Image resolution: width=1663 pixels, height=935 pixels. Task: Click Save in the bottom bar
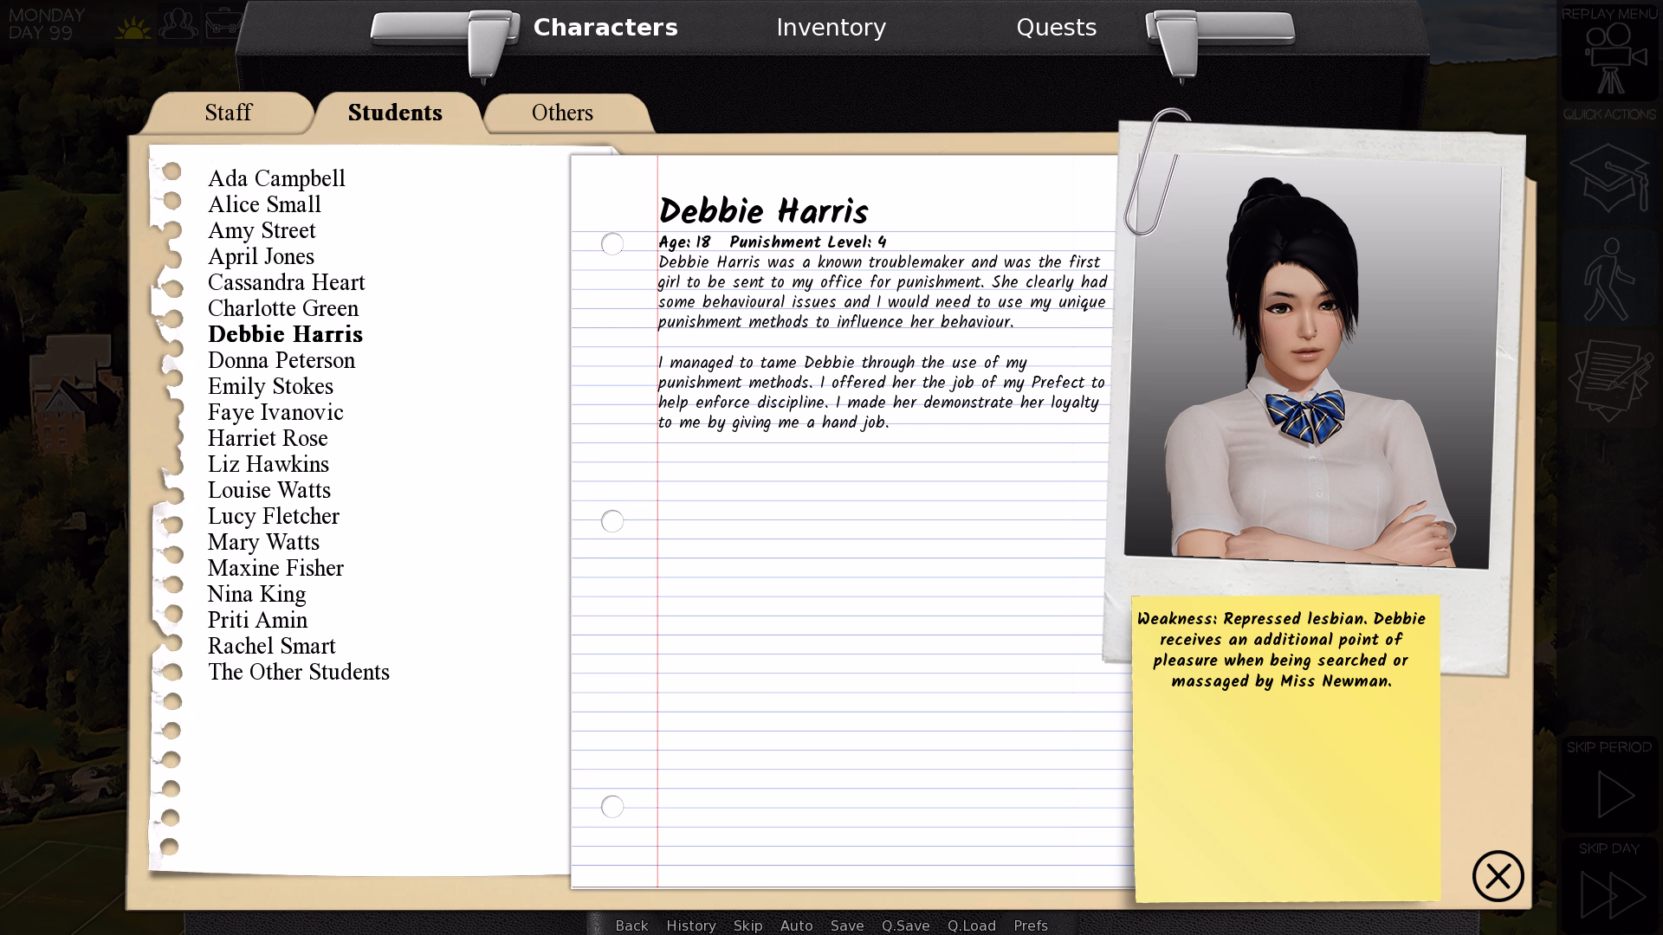point(847,925)
